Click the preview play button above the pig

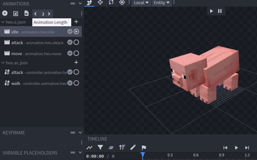[211, 11]
